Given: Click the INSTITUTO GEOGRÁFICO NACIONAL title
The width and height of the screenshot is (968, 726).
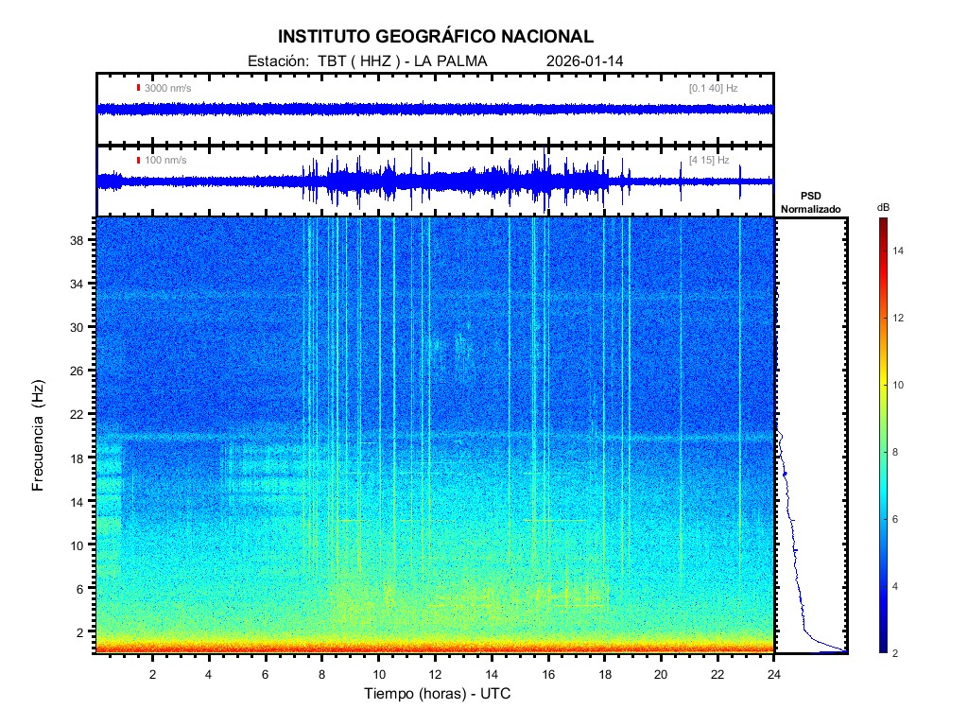Looking at the screenshot, I should tap(436, 37).
